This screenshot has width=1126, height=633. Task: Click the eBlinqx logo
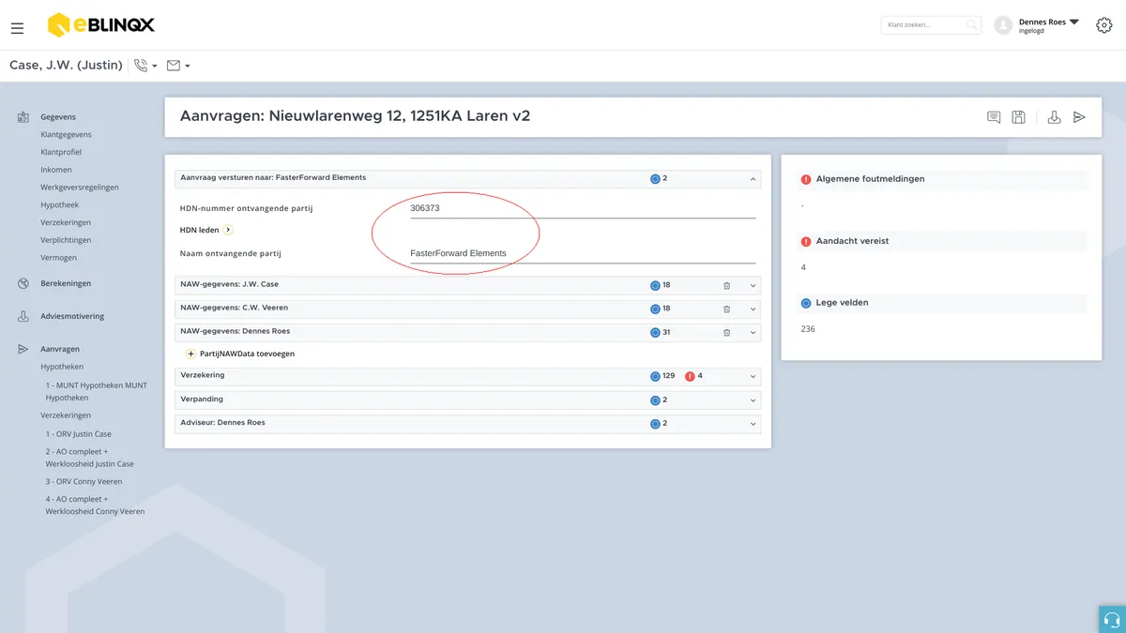coord(100,25)
